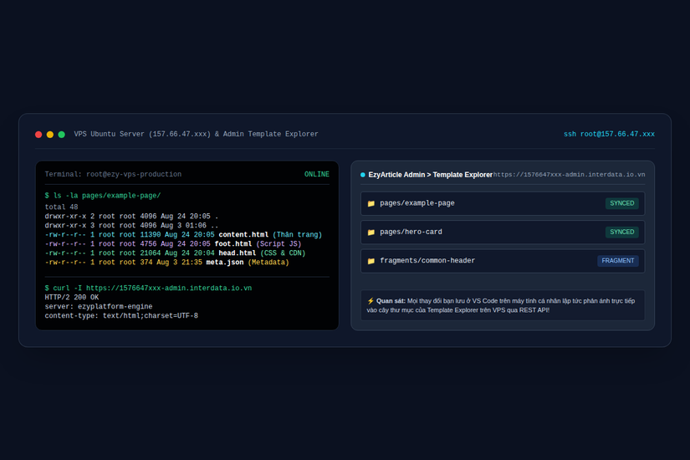
Task: Click the window title VPS Ubuntu Server text
Action: pos(196,134)
